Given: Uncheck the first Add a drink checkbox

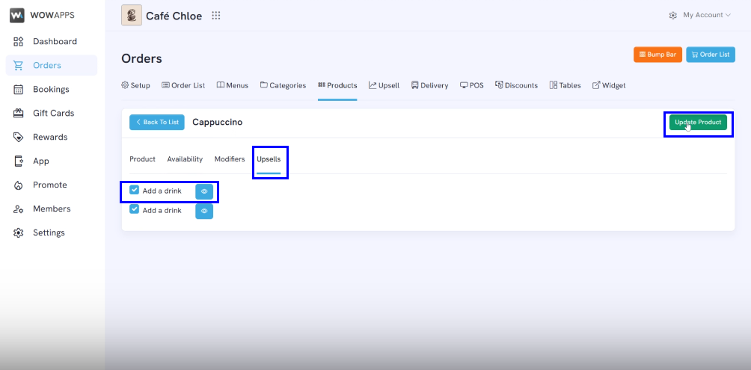Looking at the screenshot, I should [135, 191].
